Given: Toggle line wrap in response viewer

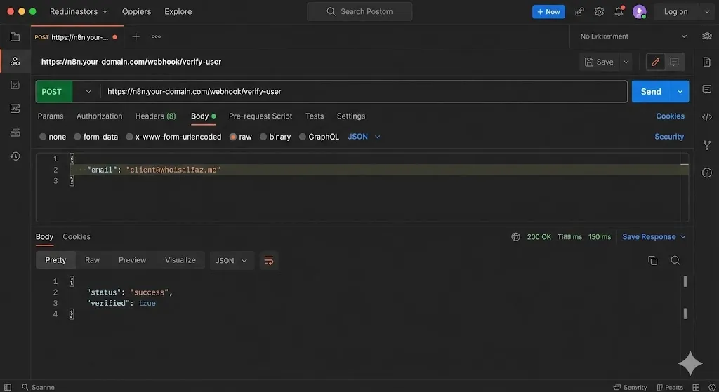Looking at the screenshot, I should (269, 261).
